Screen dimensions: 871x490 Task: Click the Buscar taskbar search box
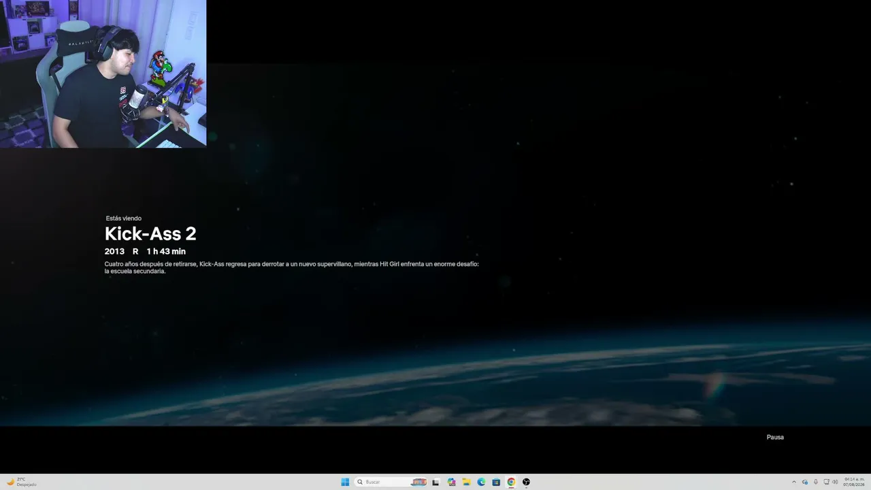pyautogui.click(x=392, y=482)
